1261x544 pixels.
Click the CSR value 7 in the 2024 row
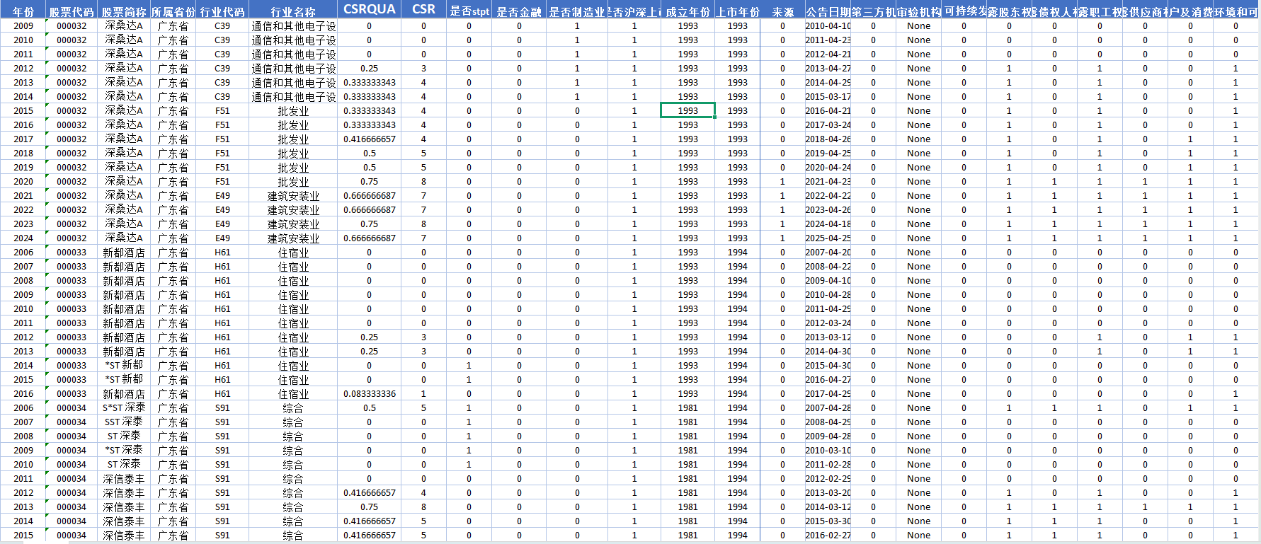click(423, 238)
